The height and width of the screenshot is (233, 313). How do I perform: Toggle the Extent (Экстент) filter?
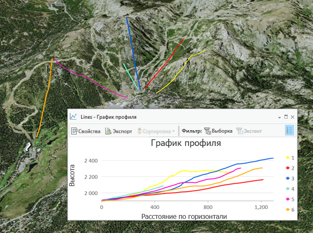[249, 131]
